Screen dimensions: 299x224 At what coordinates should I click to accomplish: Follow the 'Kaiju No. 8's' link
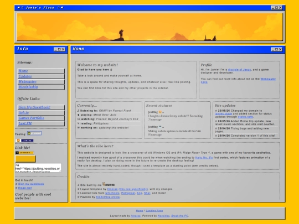pos(204,158)
